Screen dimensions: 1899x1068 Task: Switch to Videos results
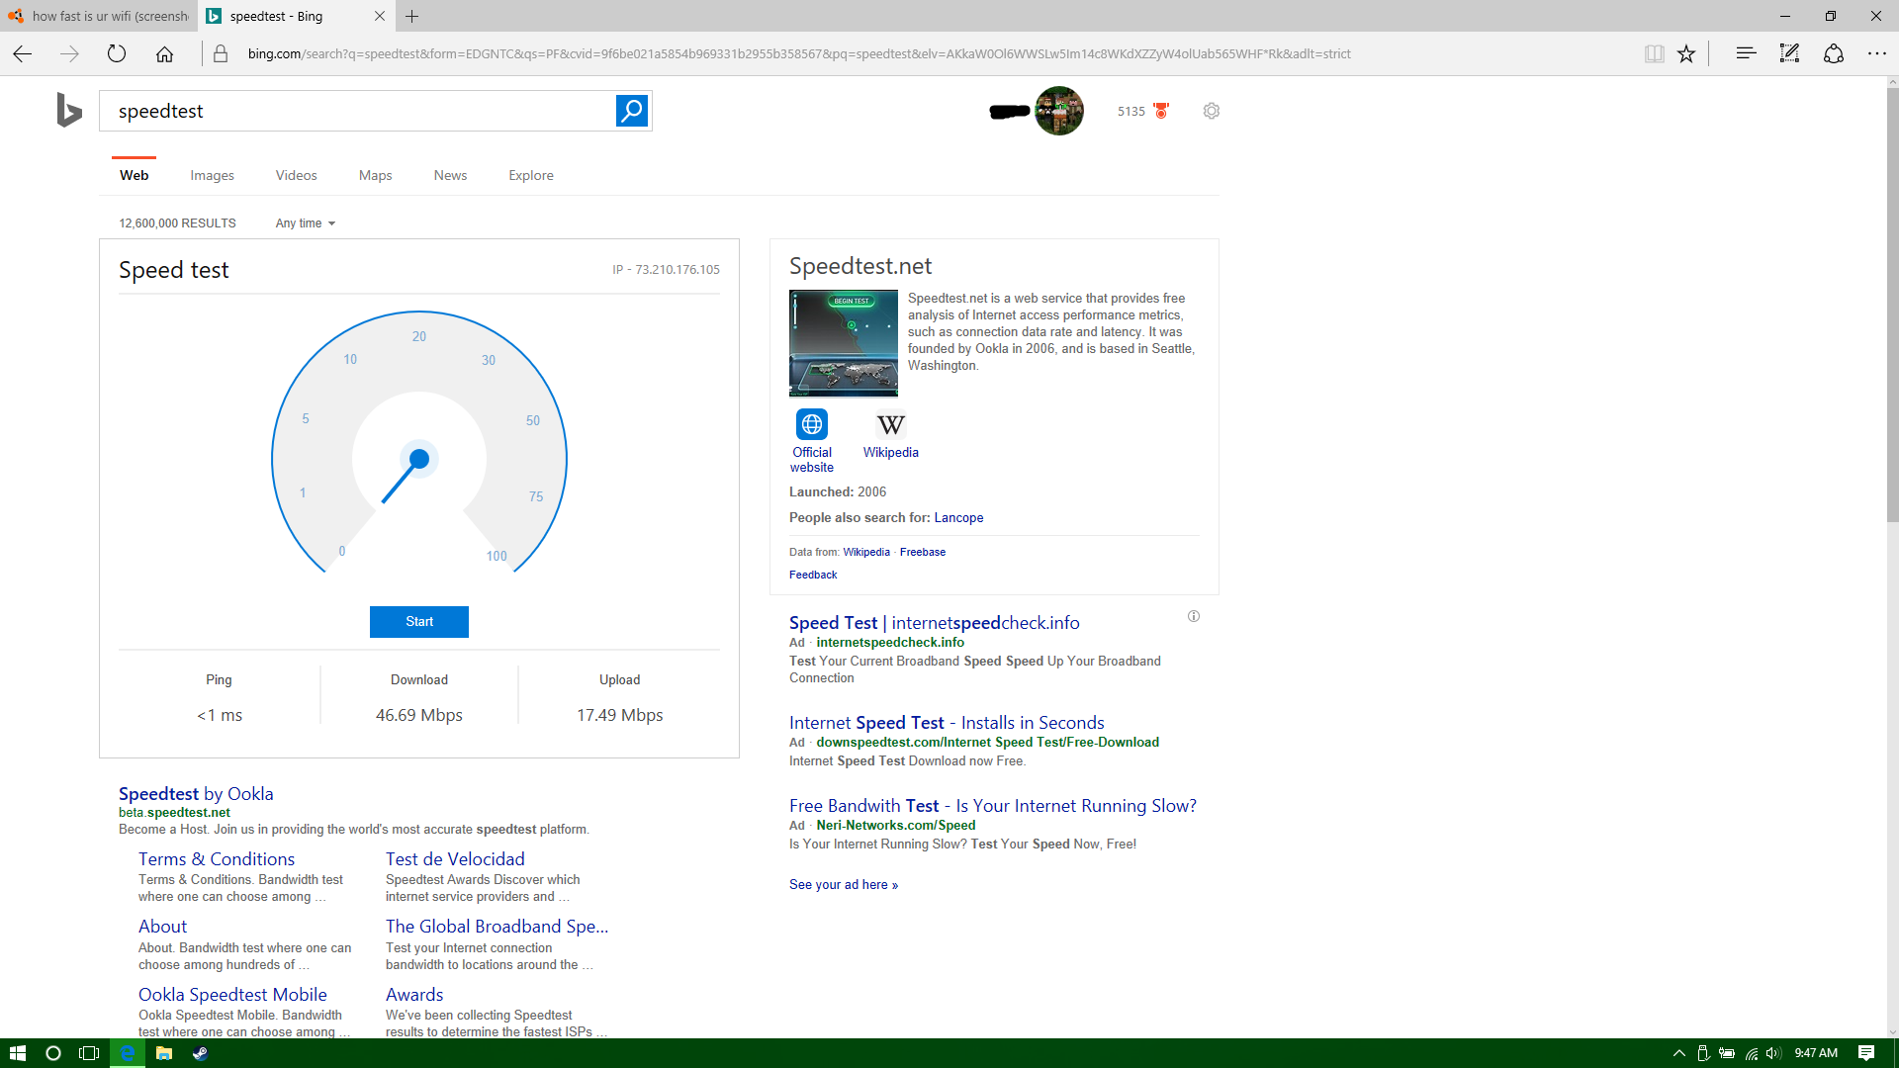tap(297, 175)
